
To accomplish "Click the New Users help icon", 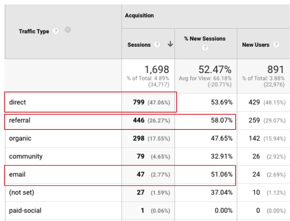I will [276, 45].
